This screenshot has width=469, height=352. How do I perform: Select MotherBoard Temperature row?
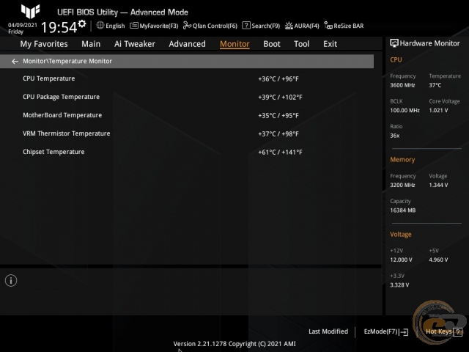pyautogui.click(x=187, y=115)
